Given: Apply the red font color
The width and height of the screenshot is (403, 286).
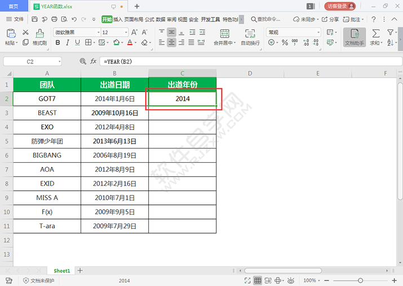Looking at the screenshot, I should [x=130, y=43].
